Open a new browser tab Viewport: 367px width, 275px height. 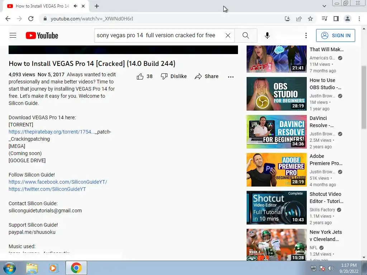pyautogui.click(x=97, y=6)
